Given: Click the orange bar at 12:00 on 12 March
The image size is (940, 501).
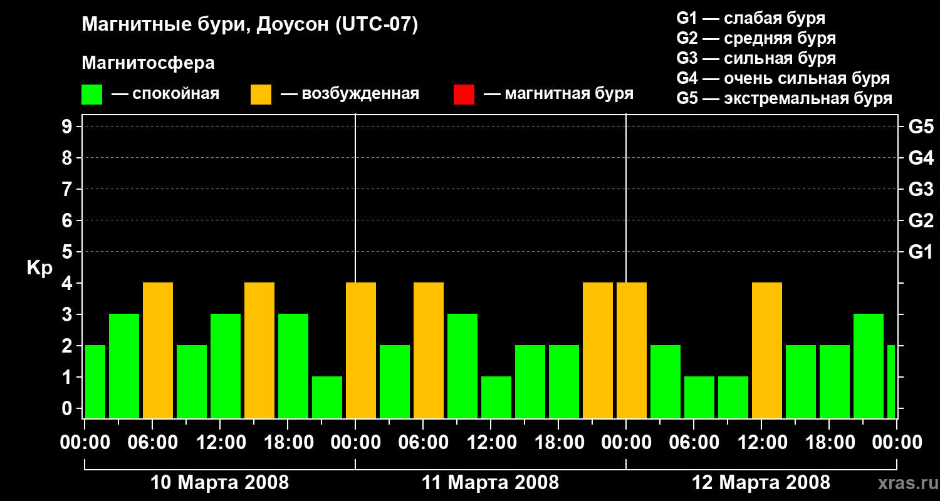Looking at the screenshot, I should tap(767, 351).
